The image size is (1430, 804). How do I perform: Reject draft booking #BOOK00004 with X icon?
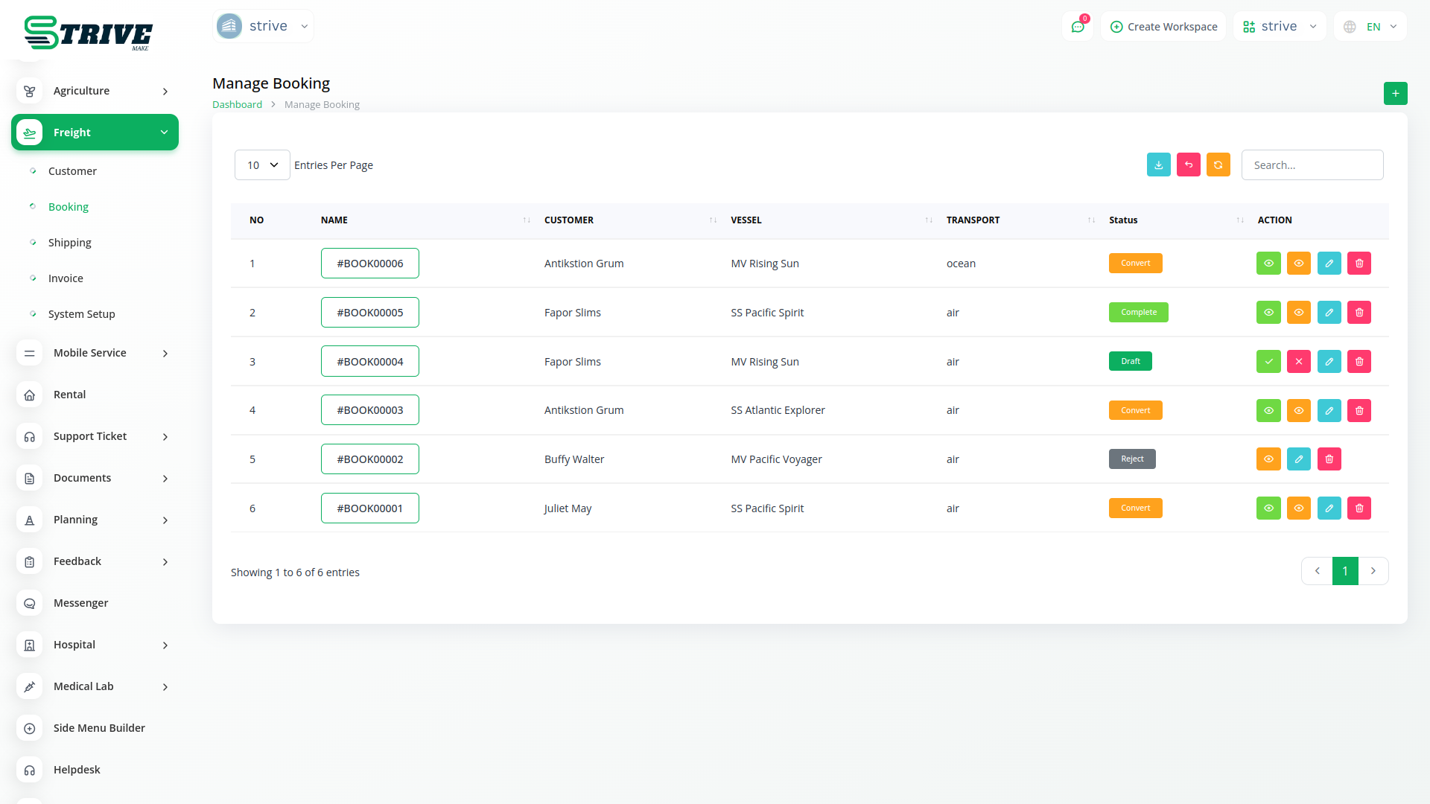[x=1298, y=362]
